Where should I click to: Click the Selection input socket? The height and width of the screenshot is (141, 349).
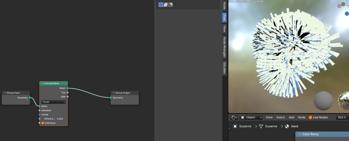[40, 110]
